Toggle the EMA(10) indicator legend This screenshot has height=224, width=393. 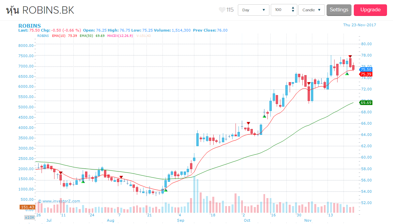tap(64, 36)
